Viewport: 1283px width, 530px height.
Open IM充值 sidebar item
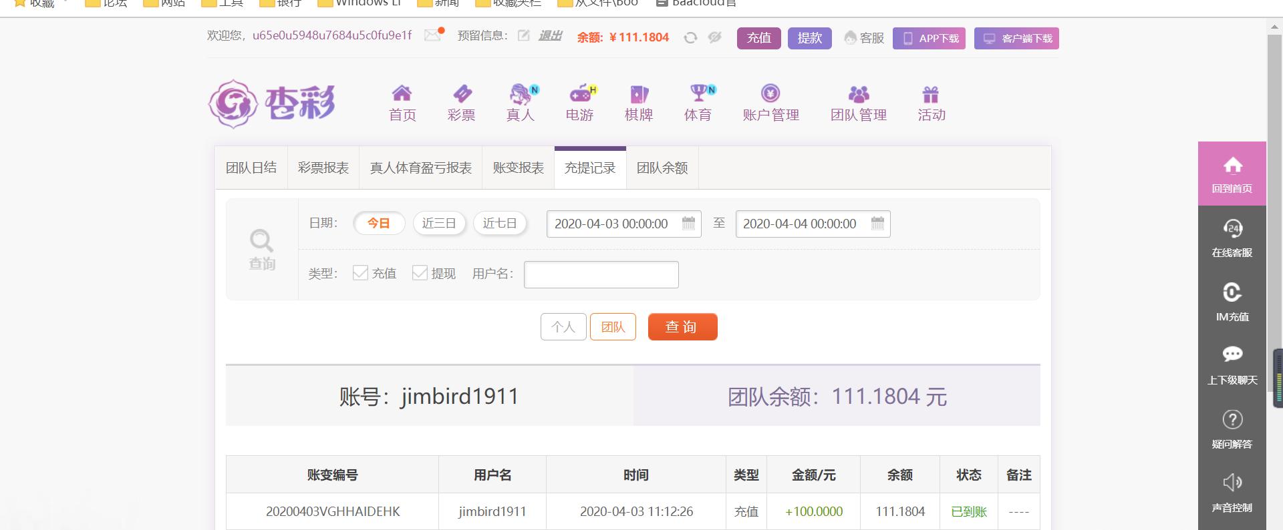click(1232, 302)
